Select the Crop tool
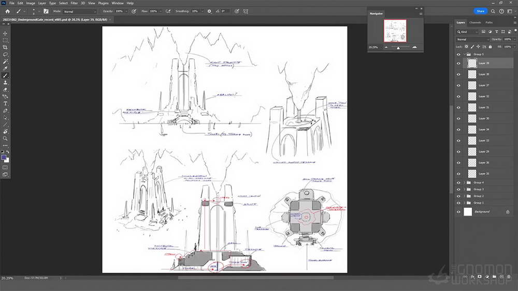The height and width of the screenshot is (291, 518). tap(5, 48)
